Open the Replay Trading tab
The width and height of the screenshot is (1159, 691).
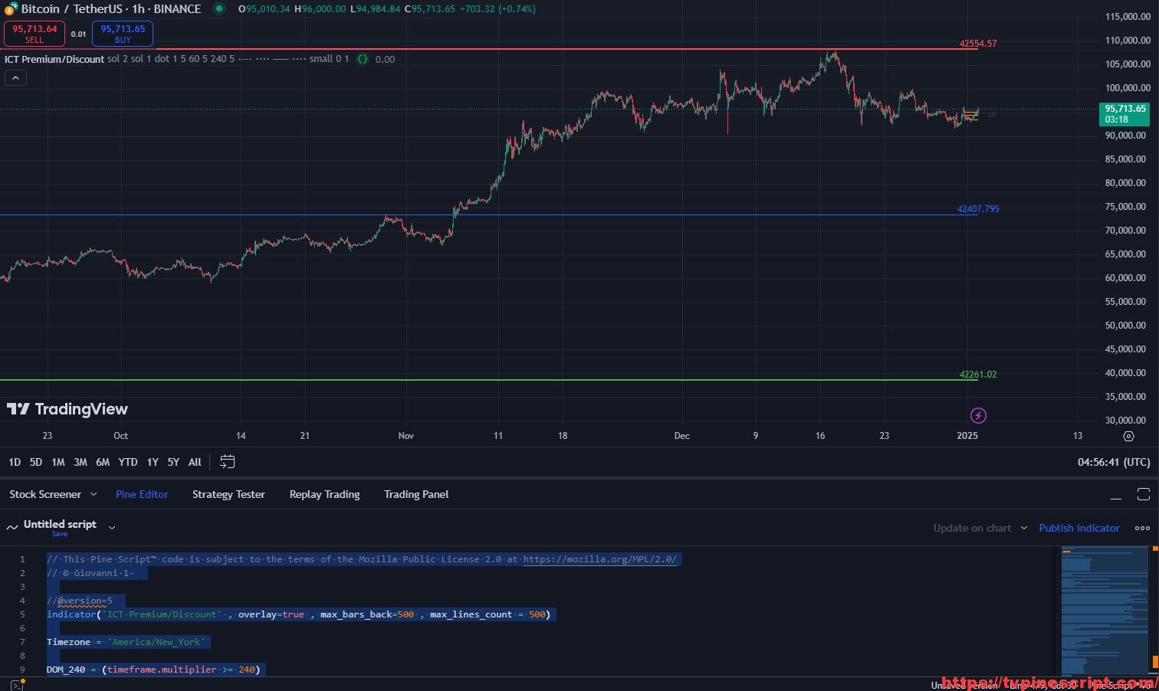[x=324, y=495]
